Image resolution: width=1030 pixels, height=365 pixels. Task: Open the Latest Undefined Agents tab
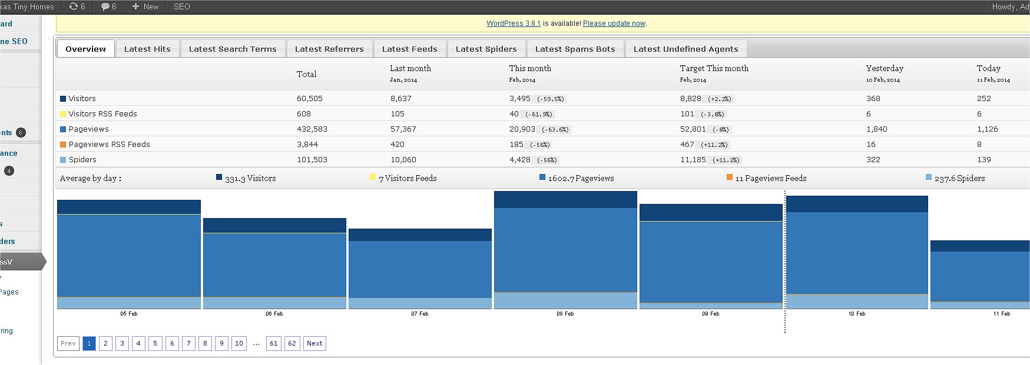[685, 49]
